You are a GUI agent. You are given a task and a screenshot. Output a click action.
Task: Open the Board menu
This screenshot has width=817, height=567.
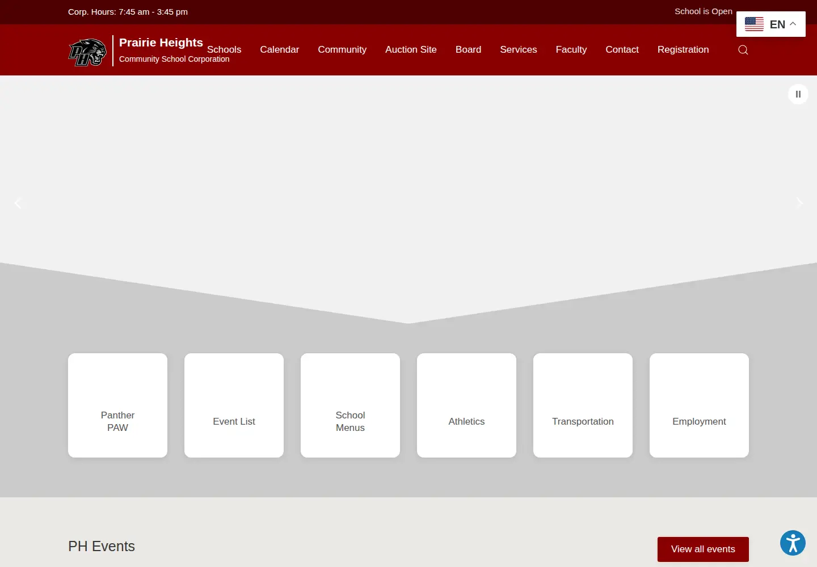click(468, 50)
